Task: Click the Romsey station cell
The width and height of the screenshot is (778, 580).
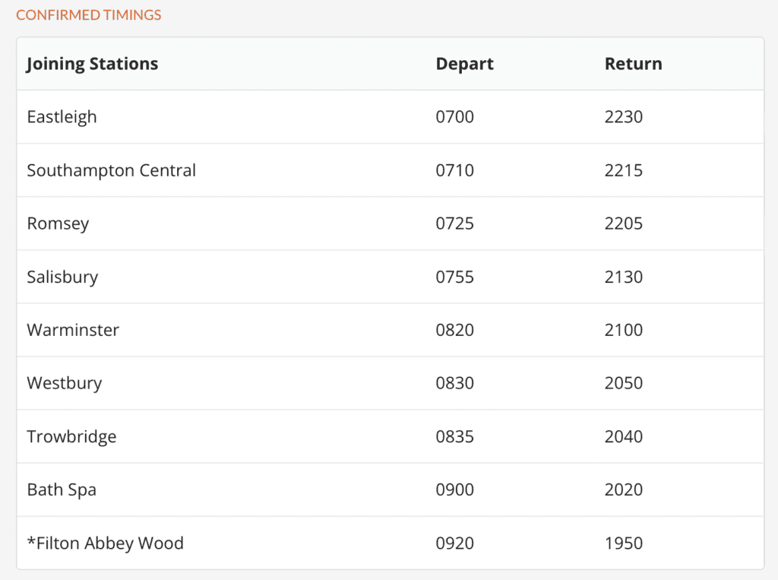Action: pyautogui.click(x=58, y=223)
